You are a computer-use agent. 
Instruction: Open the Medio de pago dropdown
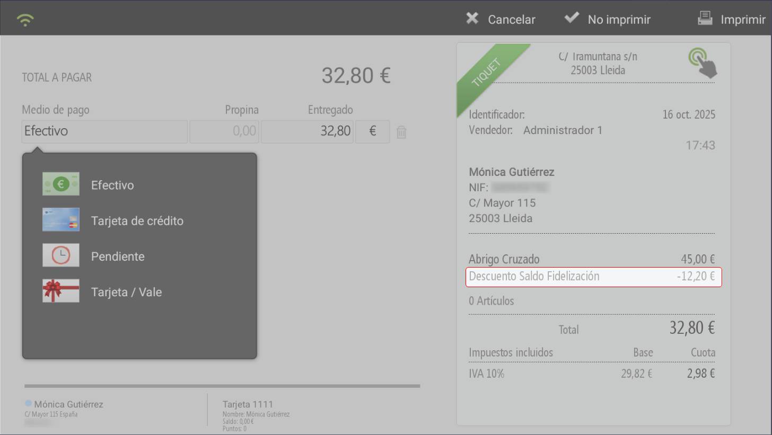[104, 131]
